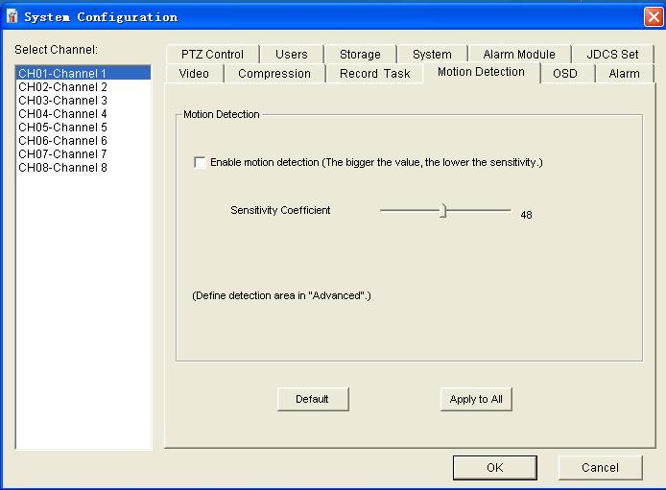
Task: Click the System Configuration title bar icon
Action: (x=12, y=16)
